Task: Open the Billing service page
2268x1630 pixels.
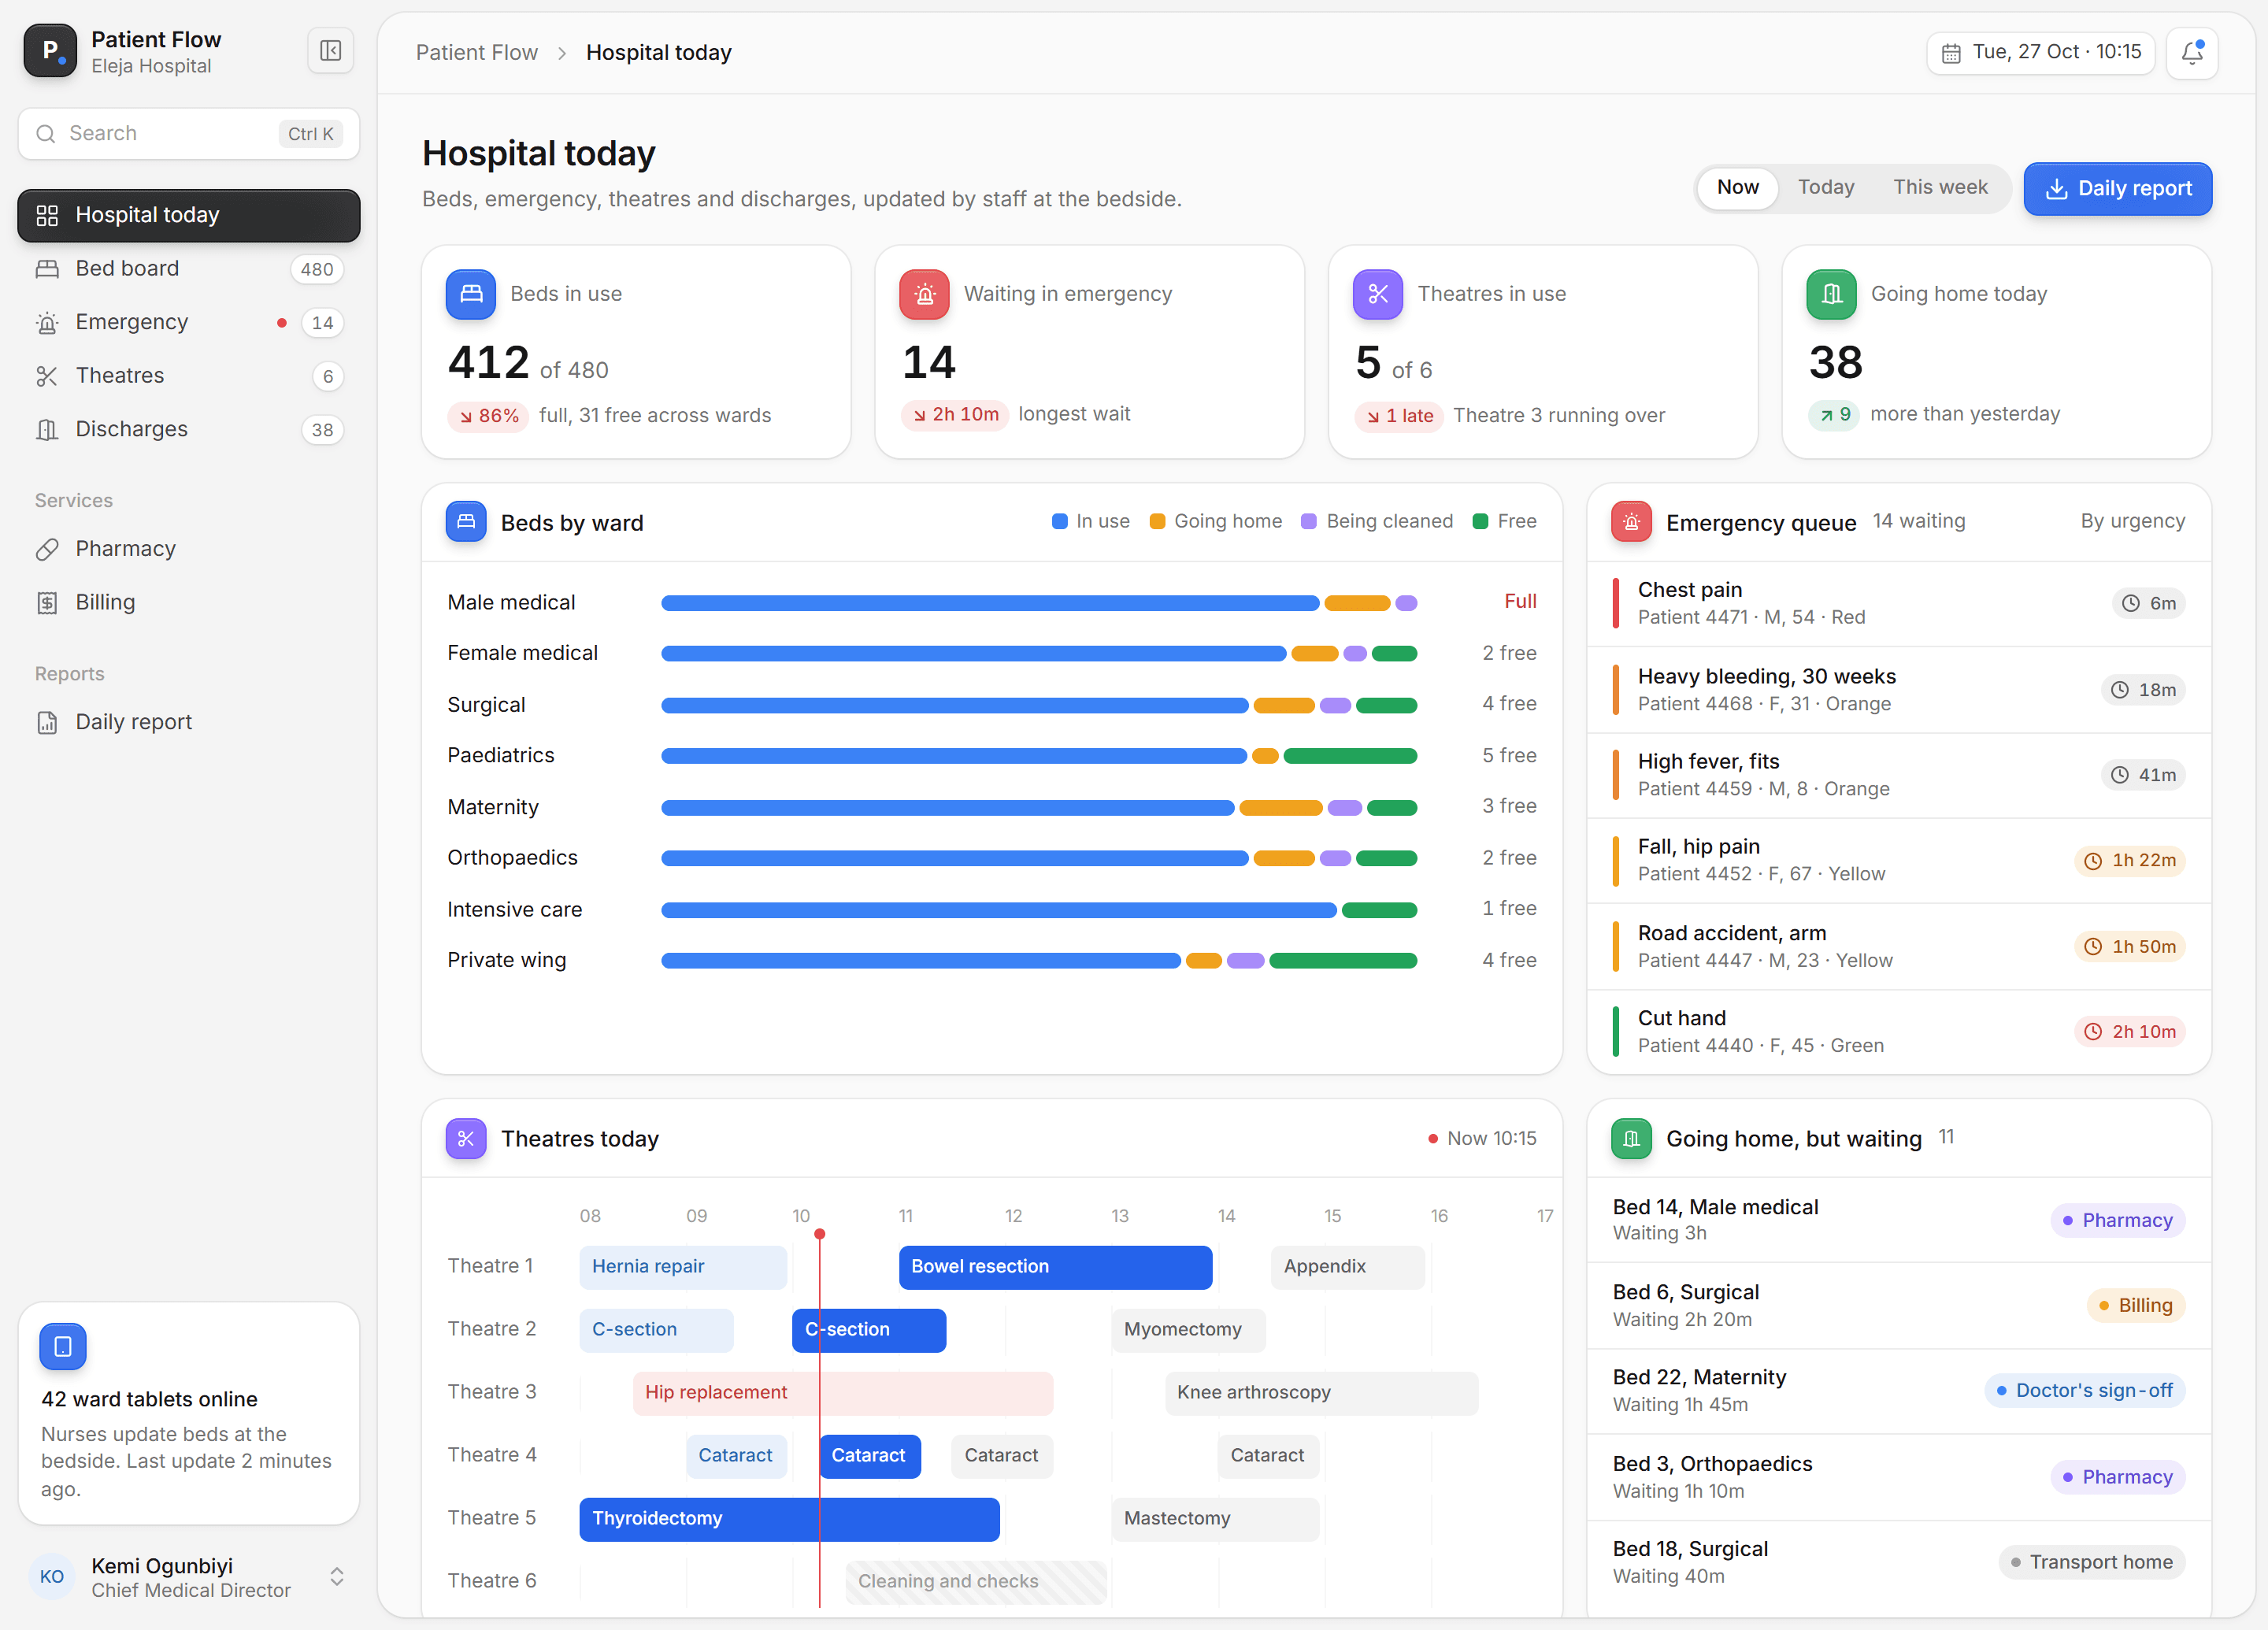Action: tap(189, 602)
